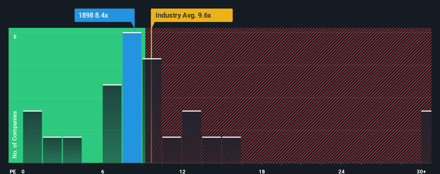Click the histogram bar above PE 12
The width and height of the screenshot is (440, 174).
(x=192, y=137)
